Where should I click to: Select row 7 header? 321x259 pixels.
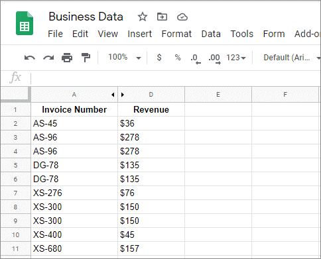[x=15, y=193]
